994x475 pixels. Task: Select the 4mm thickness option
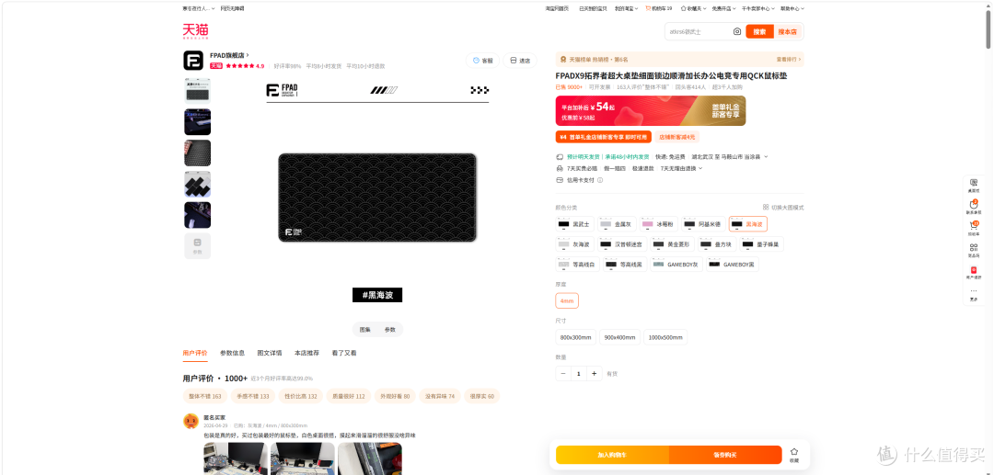[567, 301]
